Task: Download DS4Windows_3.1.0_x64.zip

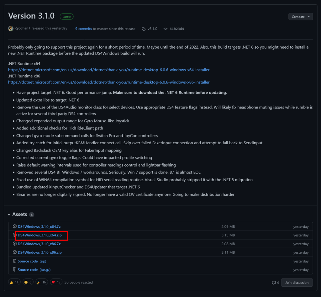Action: coord(40,235)
